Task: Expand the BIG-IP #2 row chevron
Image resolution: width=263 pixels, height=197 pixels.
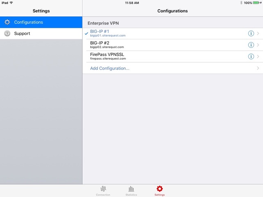Action: pyautogui.click(x=258, y=45)
